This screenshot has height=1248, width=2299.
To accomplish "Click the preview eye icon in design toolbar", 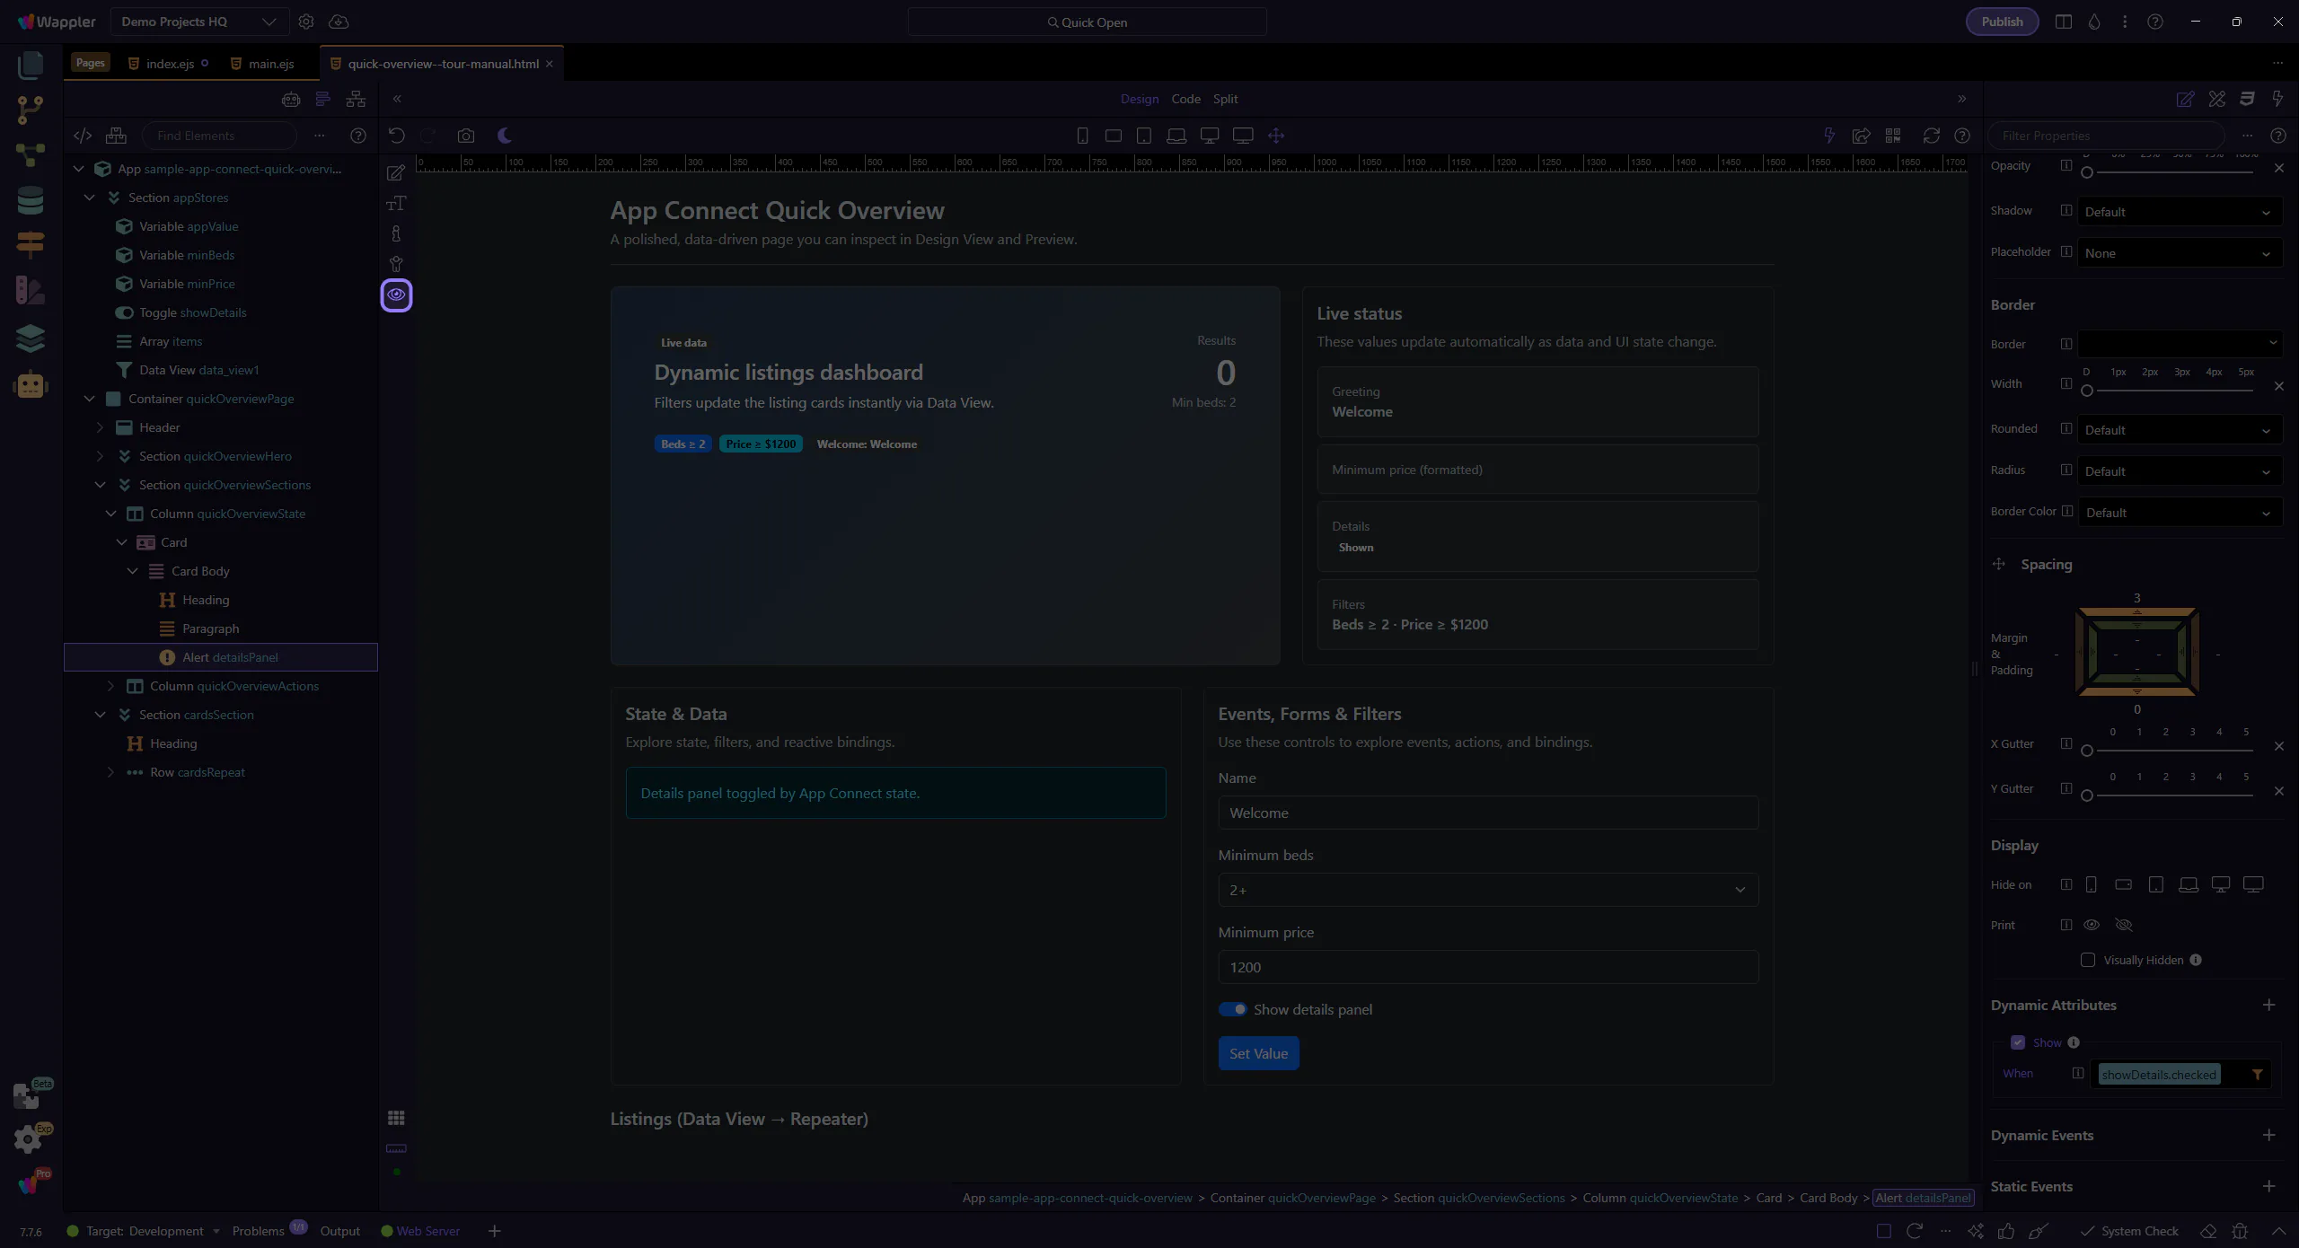I will pyautogui.click(x=396, y=294).
